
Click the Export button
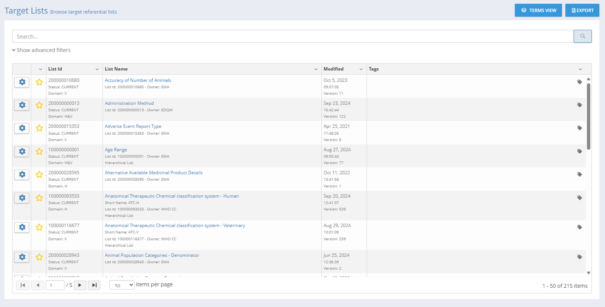(x=582, y=10)
